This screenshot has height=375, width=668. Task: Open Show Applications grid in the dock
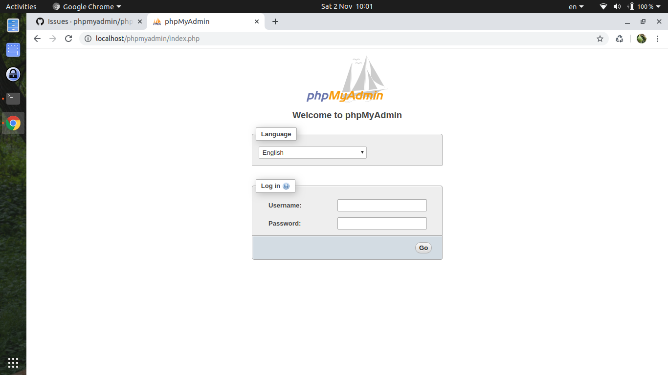tap(13, 363)
